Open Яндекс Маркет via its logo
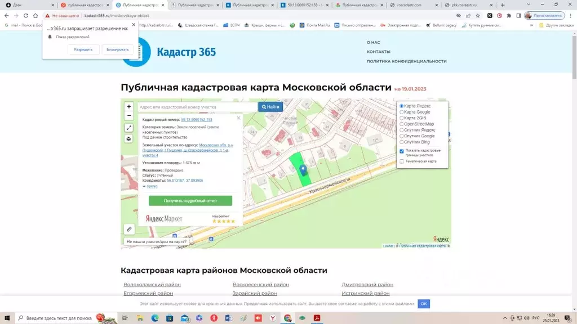 (163, 219)
